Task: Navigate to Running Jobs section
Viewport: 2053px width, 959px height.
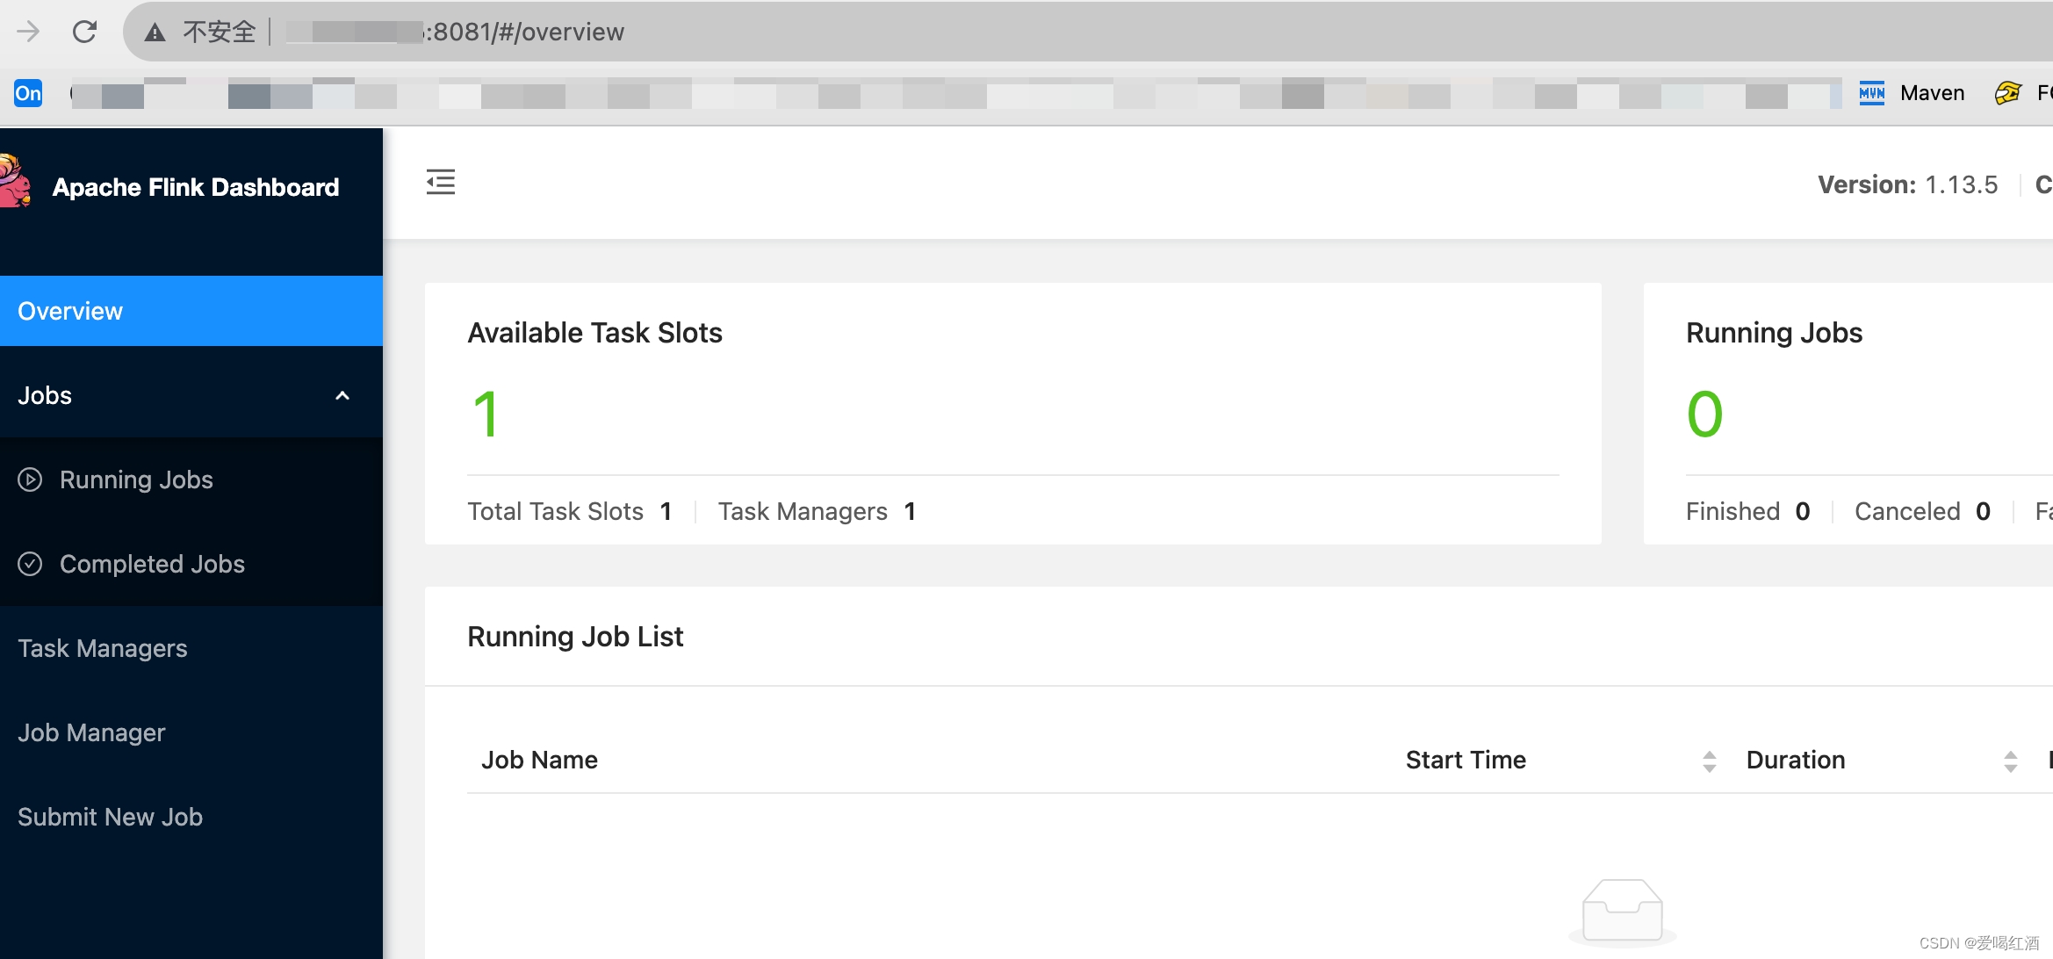Action: tap(136, 479)
